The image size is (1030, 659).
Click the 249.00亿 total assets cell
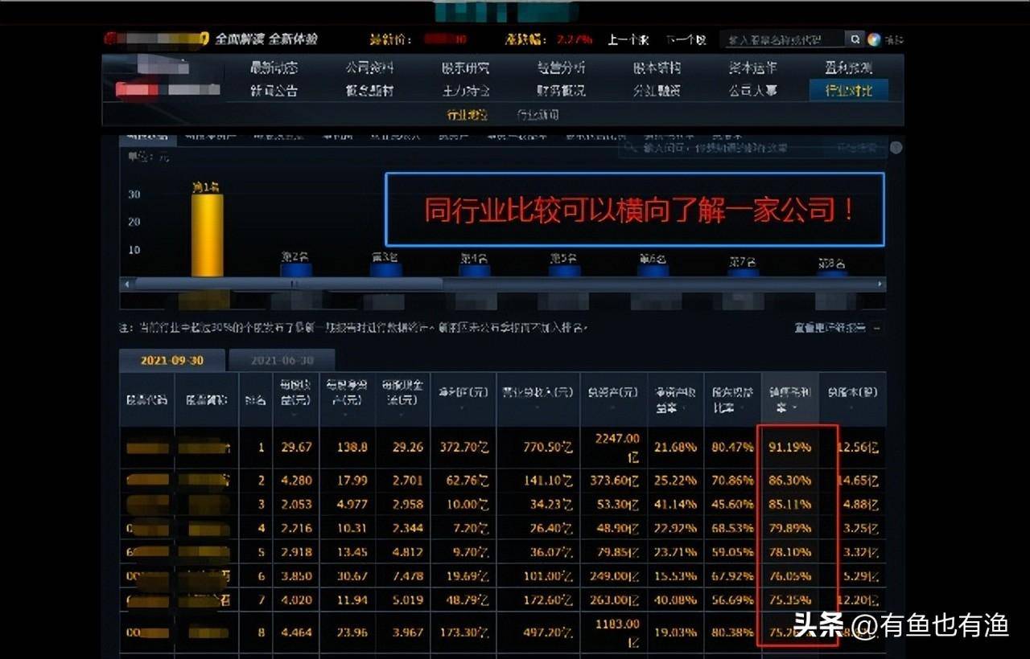[x=614, y=576]
